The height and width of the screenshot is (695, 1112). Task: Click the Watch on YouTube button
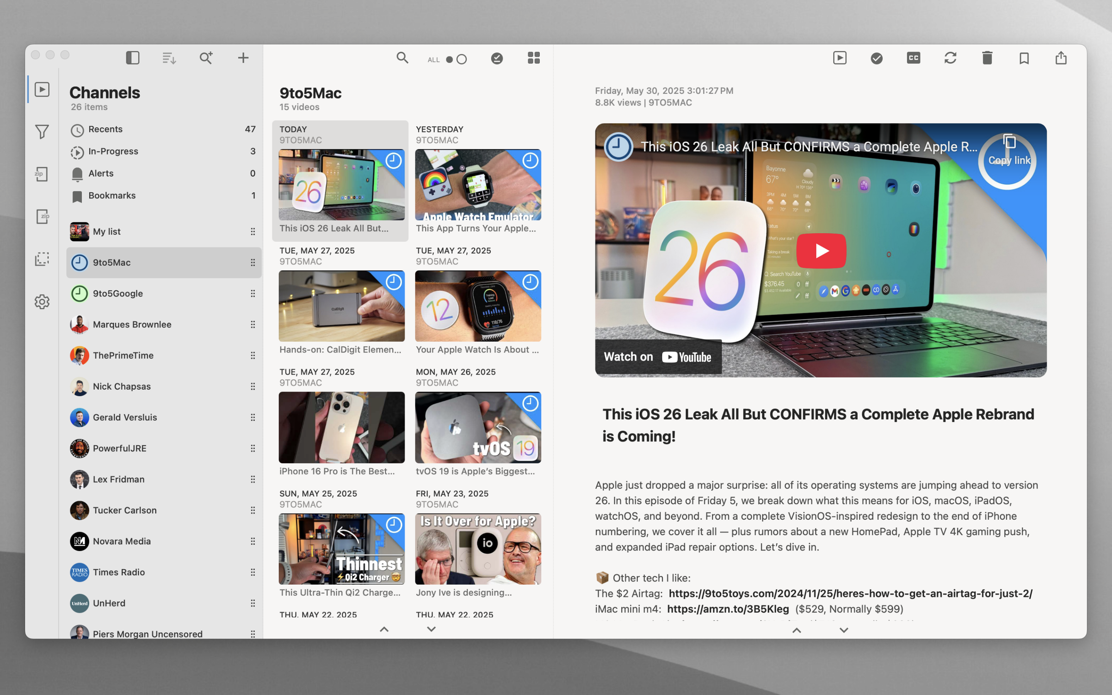click(x=658, y=357)
